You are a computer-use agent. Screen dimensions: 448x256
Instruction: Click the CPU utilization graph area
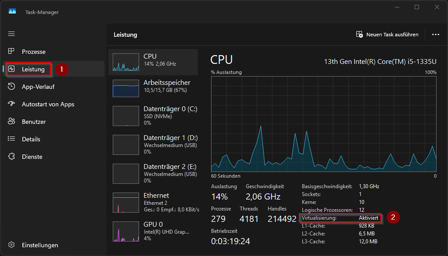tap(323, 124)
